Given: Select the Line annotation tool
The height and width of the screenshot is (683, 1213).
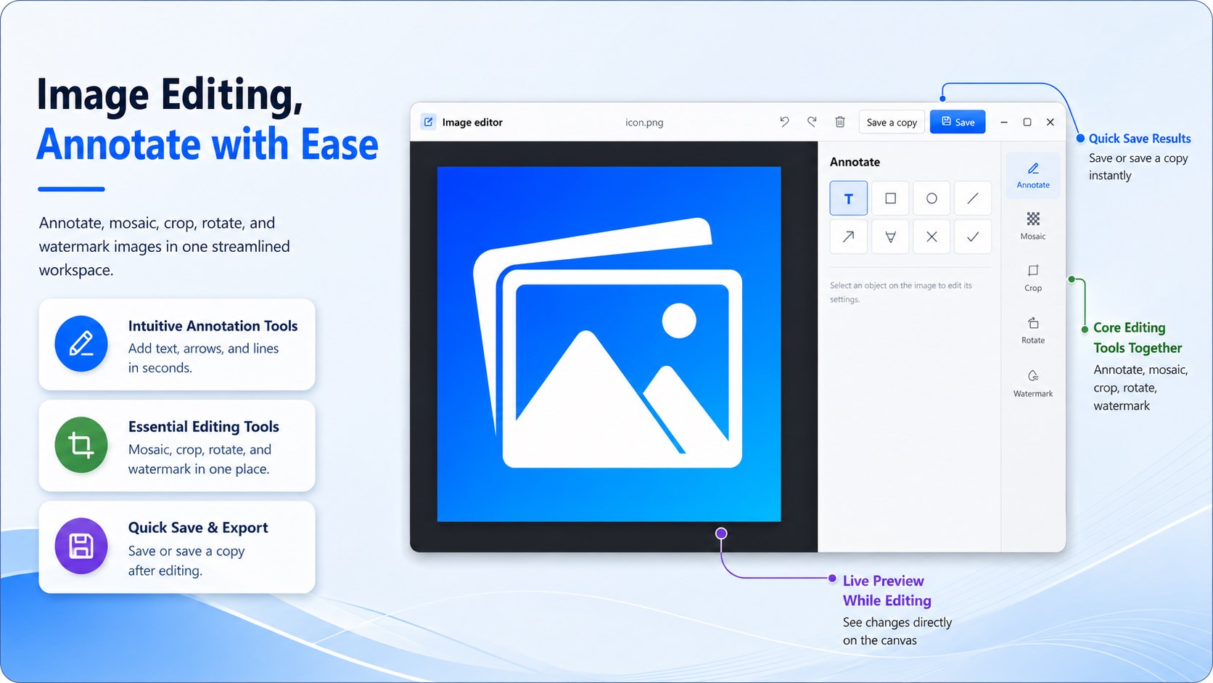Looking at the screenshot, I should click(973, 198).
